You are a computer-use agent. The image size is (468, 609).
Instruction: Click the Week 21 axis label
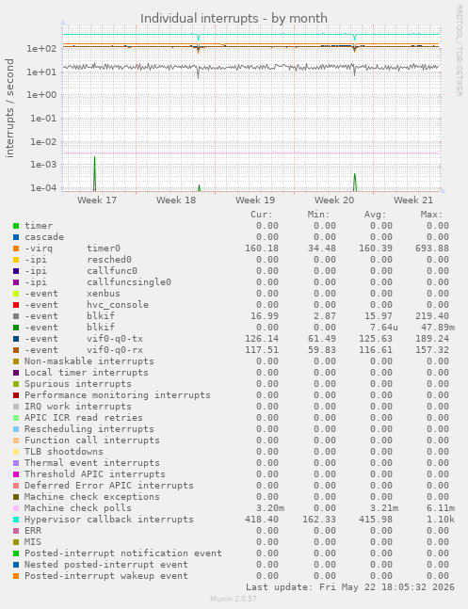(x=412, y=200)
